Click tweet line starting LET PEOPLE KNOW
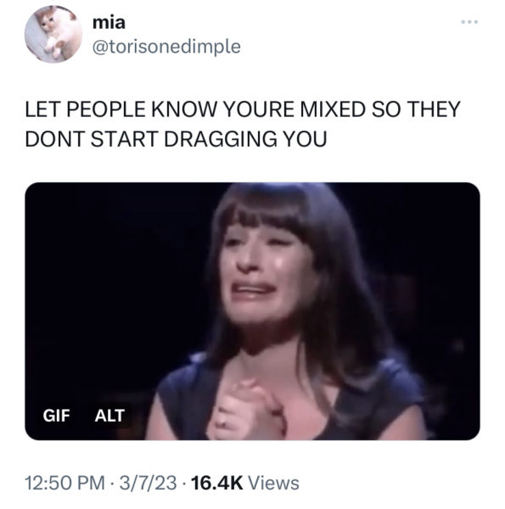 pos(243,109)
